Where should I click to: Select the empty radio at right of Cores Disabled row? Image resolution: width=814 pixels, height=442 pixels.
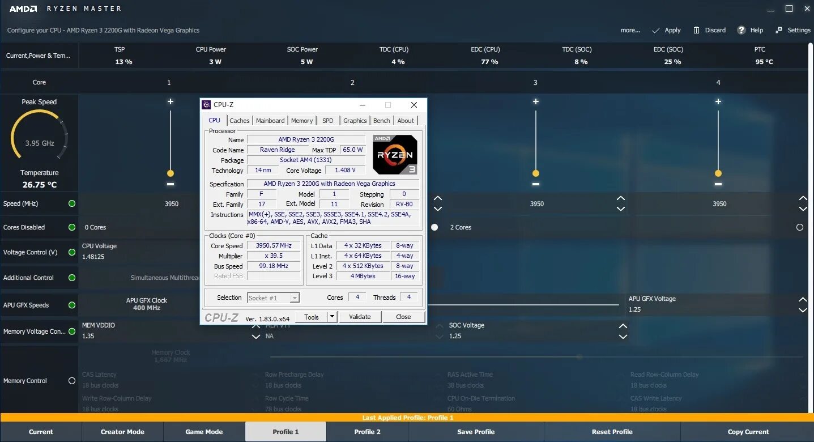click(x=800, y=227)
